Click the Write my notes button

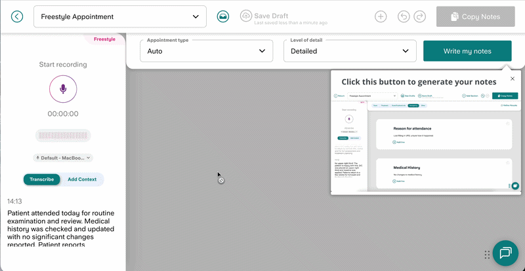coord(467,50)
